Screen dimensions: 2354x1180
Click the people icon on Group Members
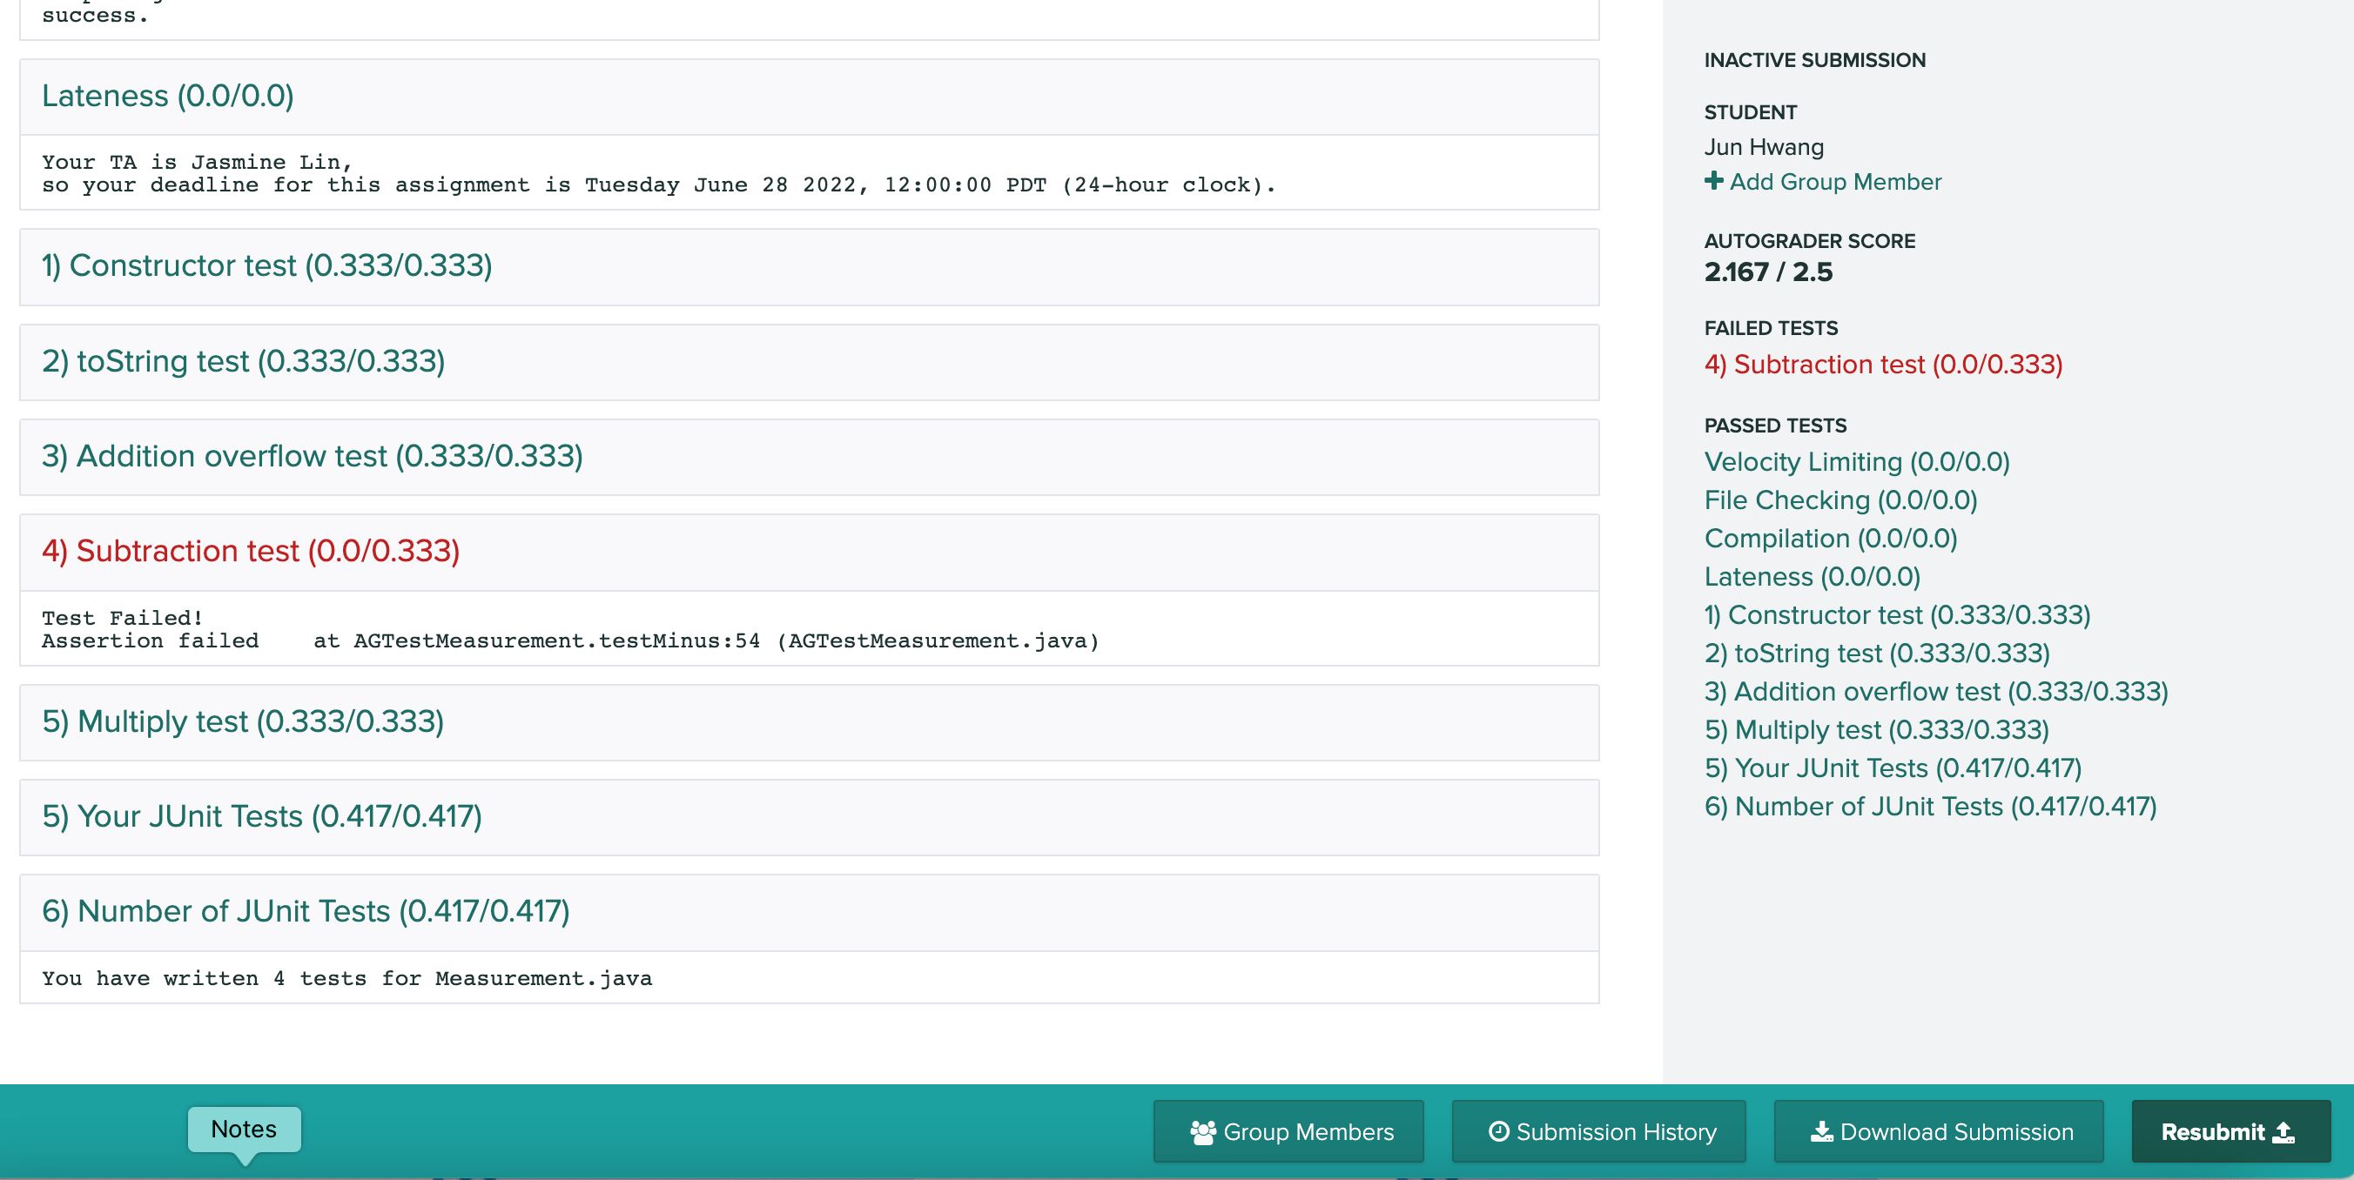coord(1202,1132)
